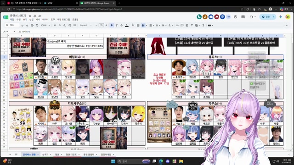The image size is (294, 165).
Task: Open the borders tool
Action: tap(138, 25)
